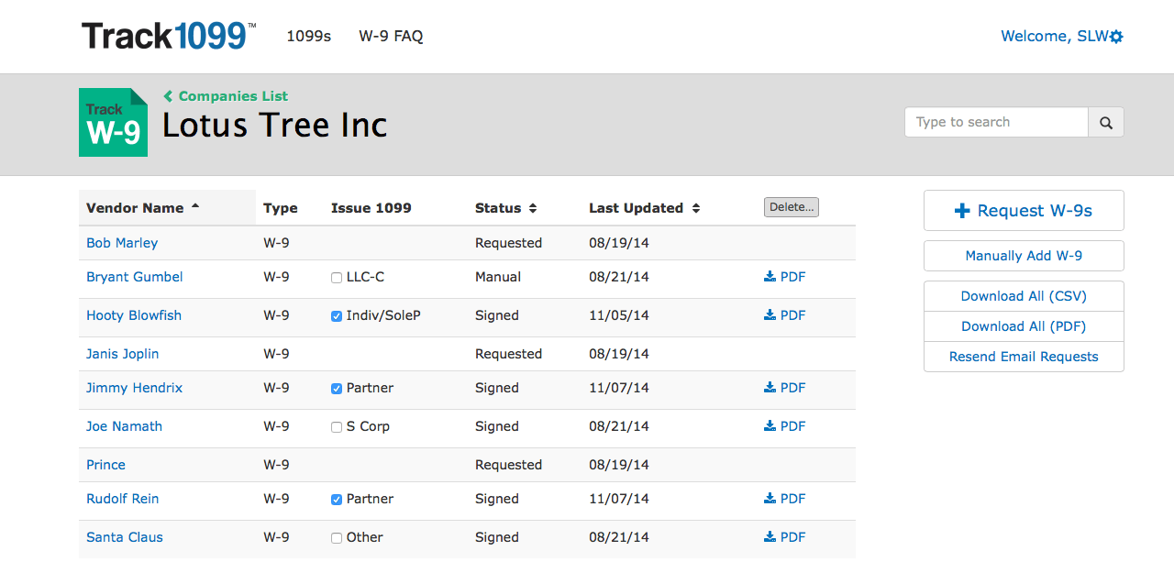Open vendor Bob Marley
Screen dimensions: 1174x584
click(122, 243)
